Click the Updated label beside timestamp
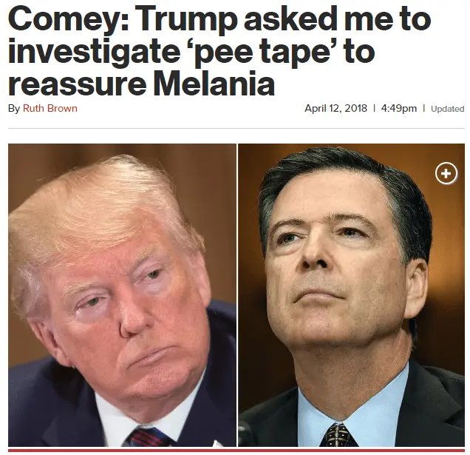This screenshot has height=455, width=470. pyautogui.click(x=447, y=109)
